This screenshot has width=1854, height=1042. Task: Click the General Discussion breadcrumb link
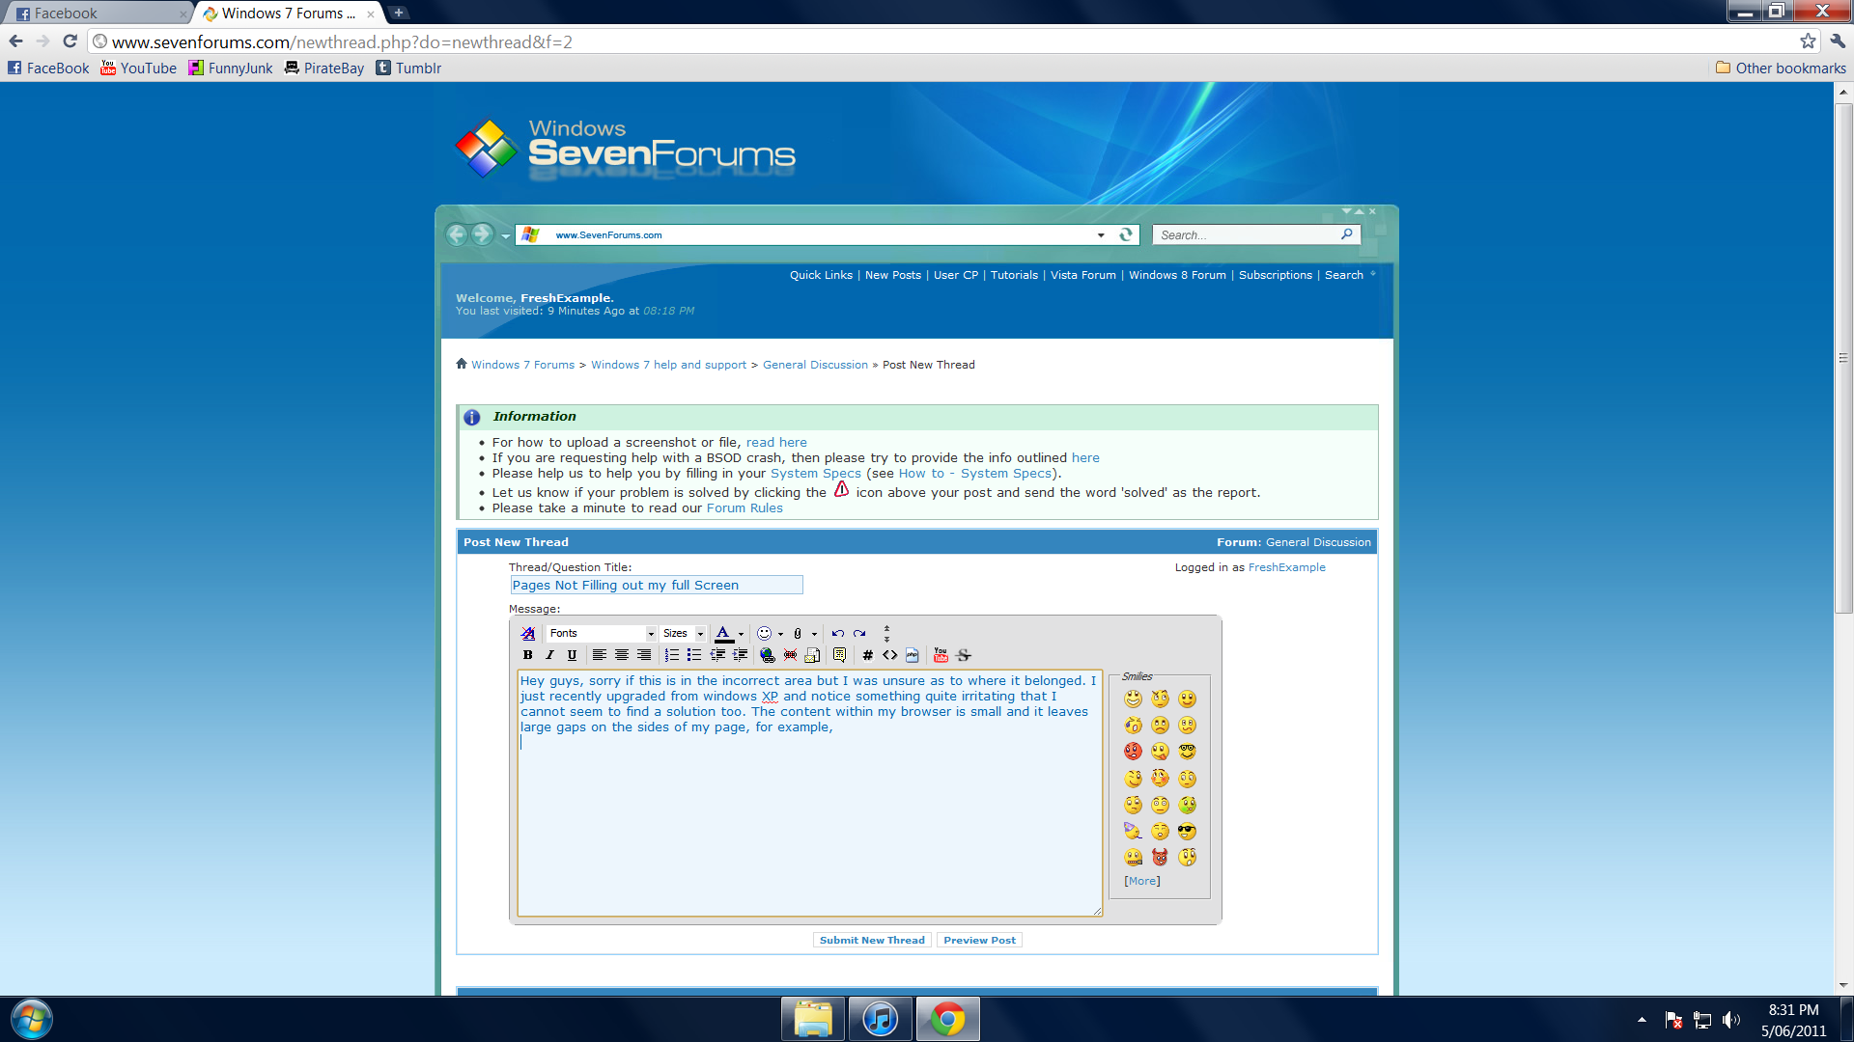tap(815, 365)
